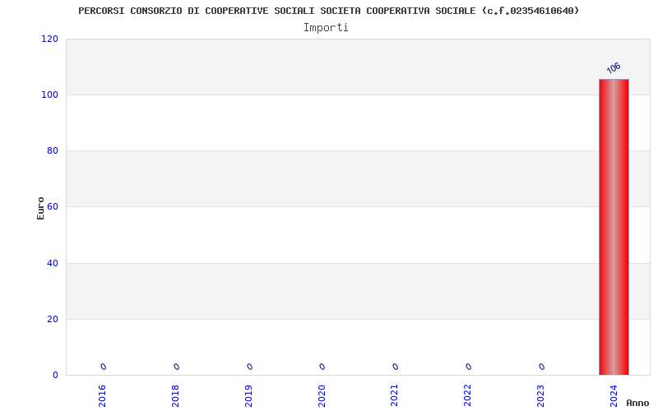Click the 20 y-axis tick label
Screen dimensions: 658x411
(x=53, y=319)
